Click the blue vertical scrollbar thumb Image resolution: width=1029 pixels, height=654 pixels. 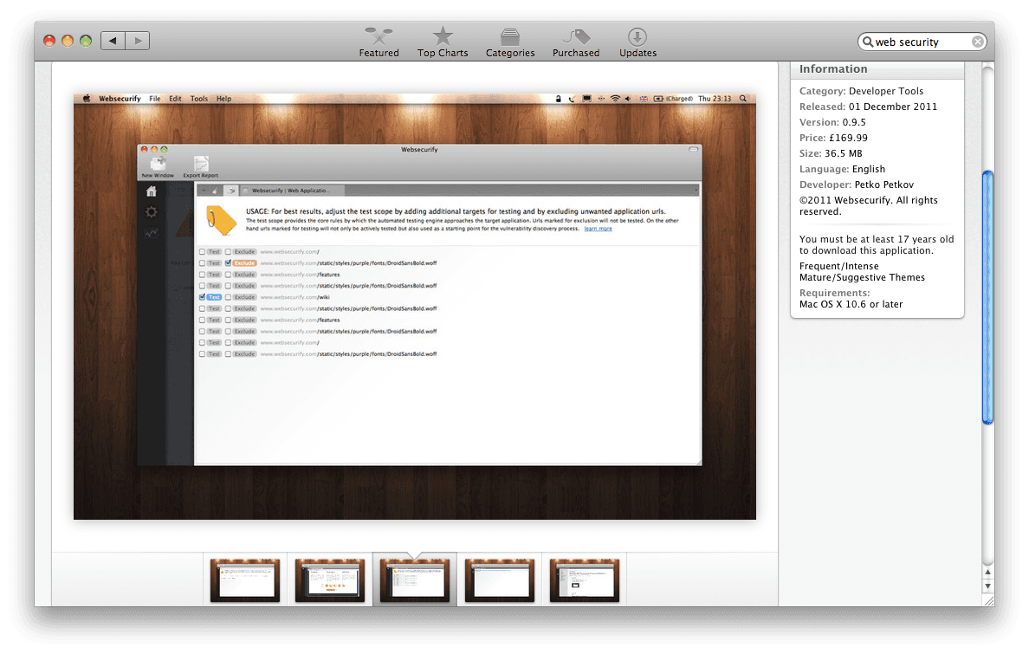click(x=987, y=297)
